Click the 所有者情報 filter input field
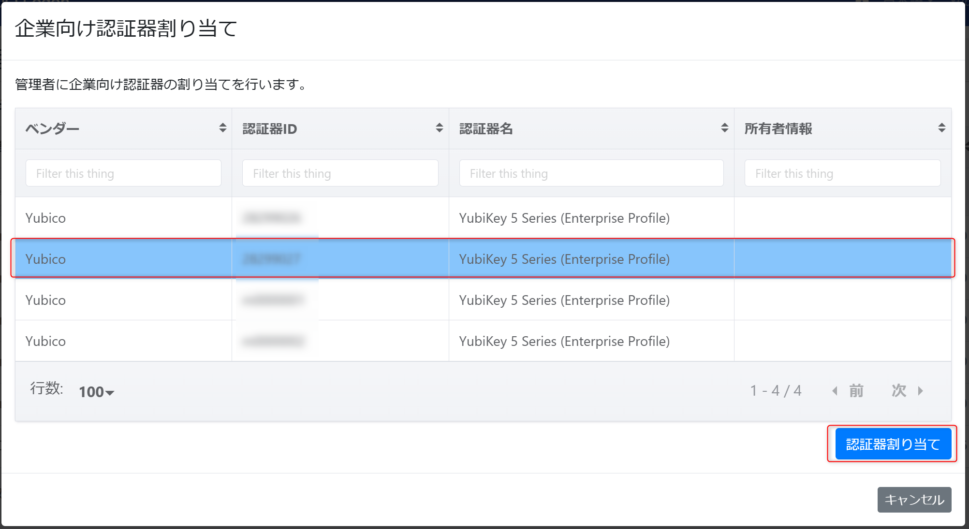Image resolution: width=969 pixels, height=529 pixels. click(x=843, y=173)
